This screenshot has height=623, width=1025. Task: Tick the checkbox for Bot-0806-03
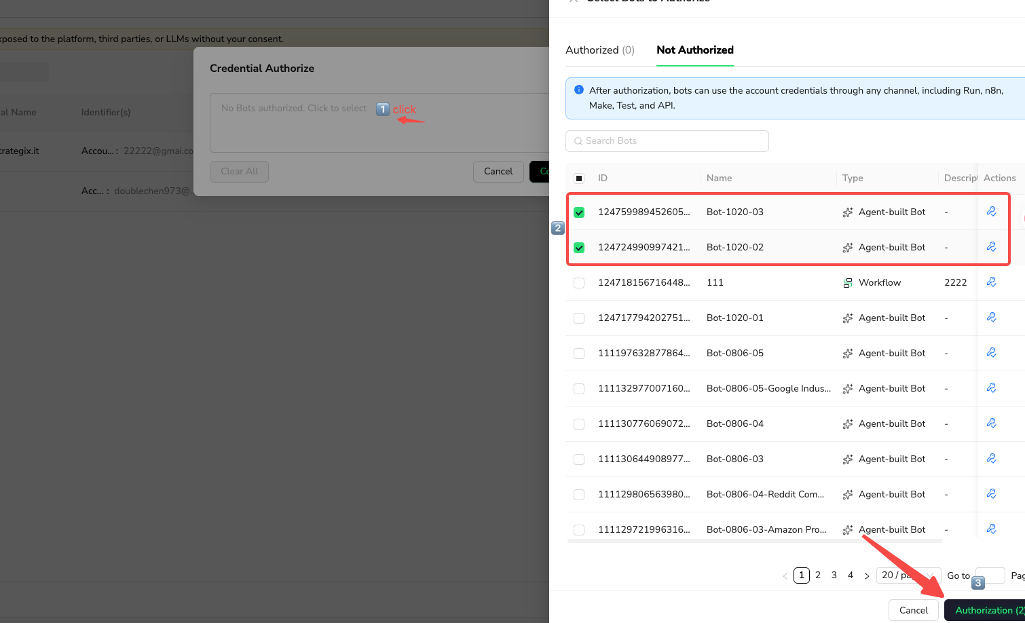click(579, 459)
